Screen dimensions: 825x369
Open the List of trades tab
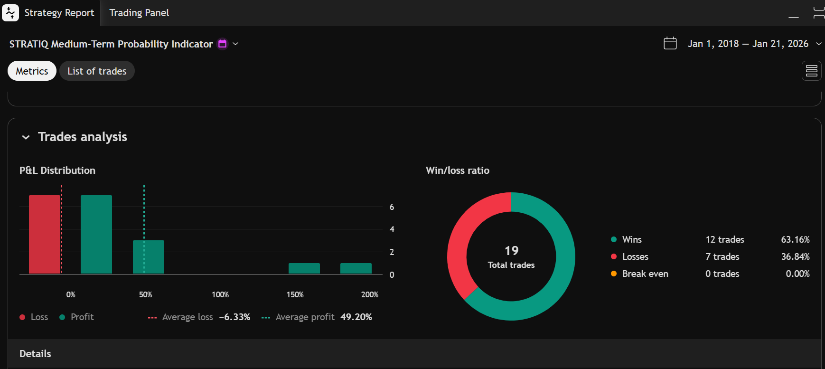(x=97, y=71)
